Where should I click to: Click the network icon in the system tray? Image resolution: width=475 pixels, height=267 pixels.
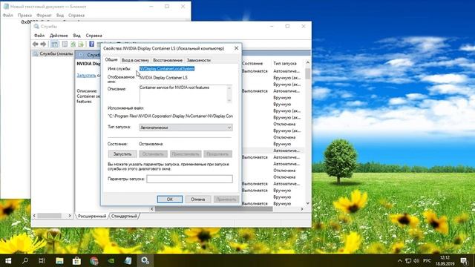(408, 260)
